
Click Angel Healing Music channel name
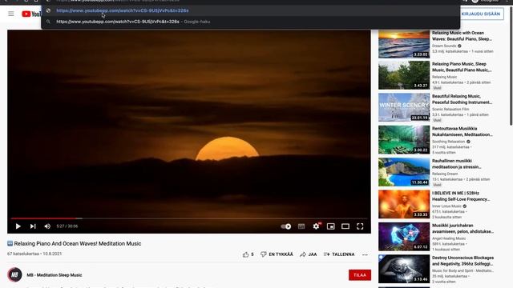pyautogui.click(x=449, y=238)
